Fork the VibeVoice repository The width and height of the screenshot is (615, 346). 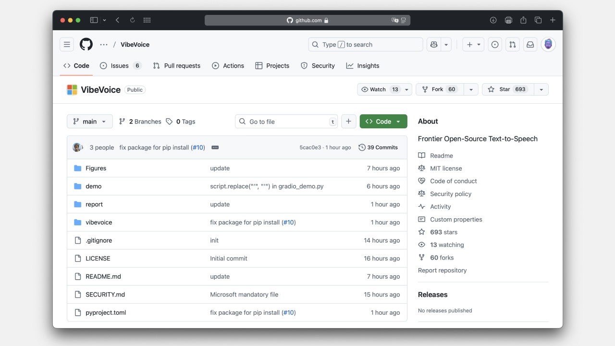pyautogui.click(x=441, y=89)
